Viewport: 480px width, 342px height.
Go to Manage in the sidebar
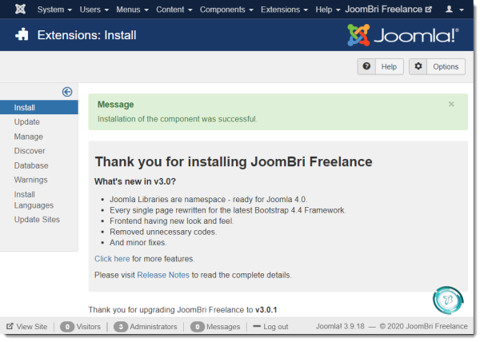tap(28, 137)
